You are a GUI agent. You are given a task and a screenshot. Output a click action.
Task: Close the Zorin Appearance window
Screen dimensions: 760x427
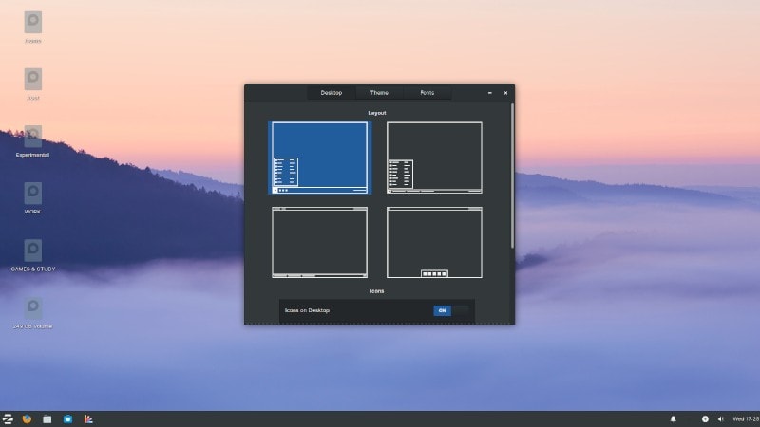(x=505, y=93)
